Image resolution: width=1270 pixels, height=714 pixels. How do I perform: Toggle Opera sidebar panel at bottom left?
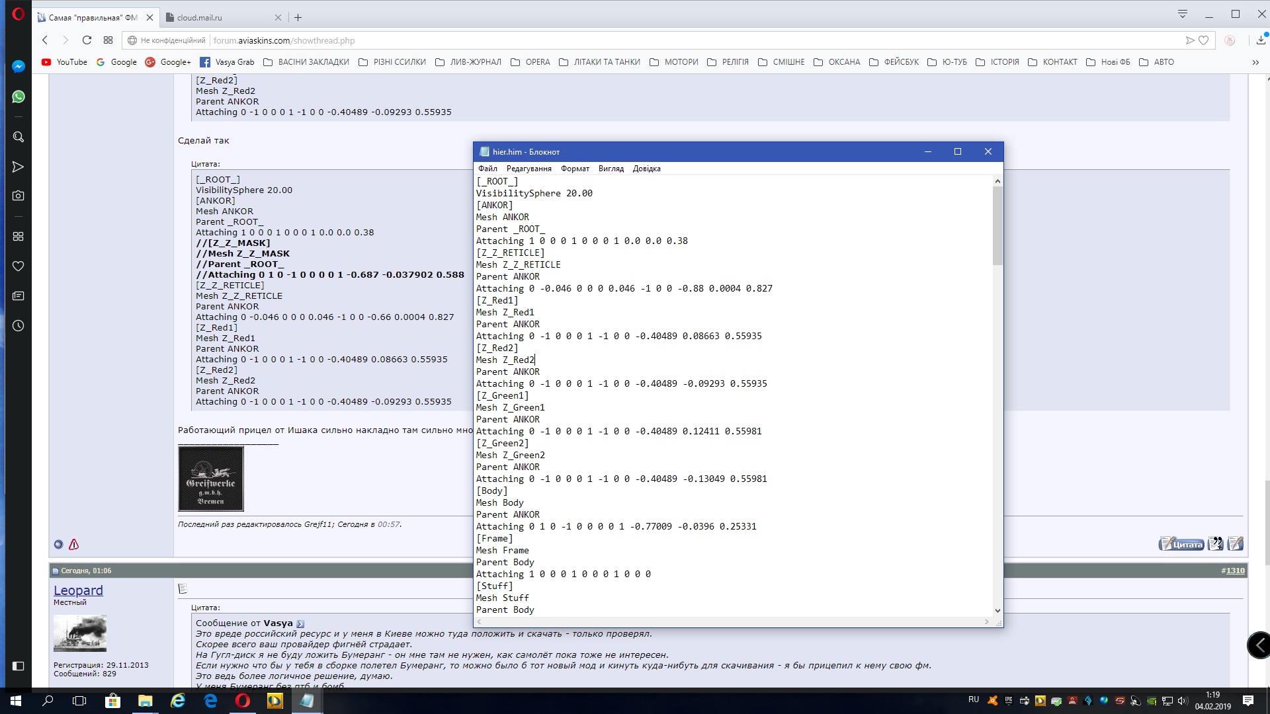tap(19, 666)
